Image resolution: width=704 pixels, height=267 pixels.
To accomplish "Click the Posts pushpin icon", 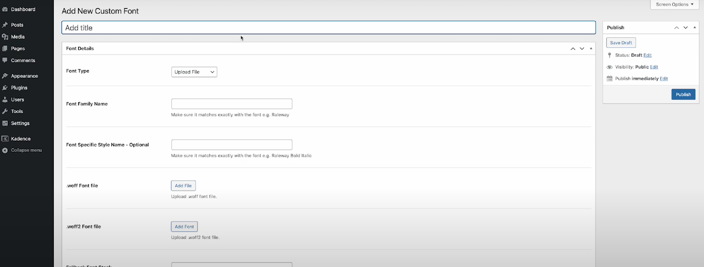I will (5, 25).
